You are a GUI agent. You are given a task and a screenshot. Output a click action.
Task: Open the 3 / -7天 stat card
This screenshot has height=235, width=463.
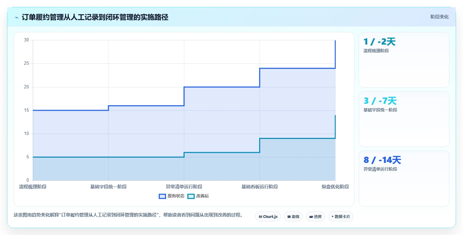tap(404, 119)
